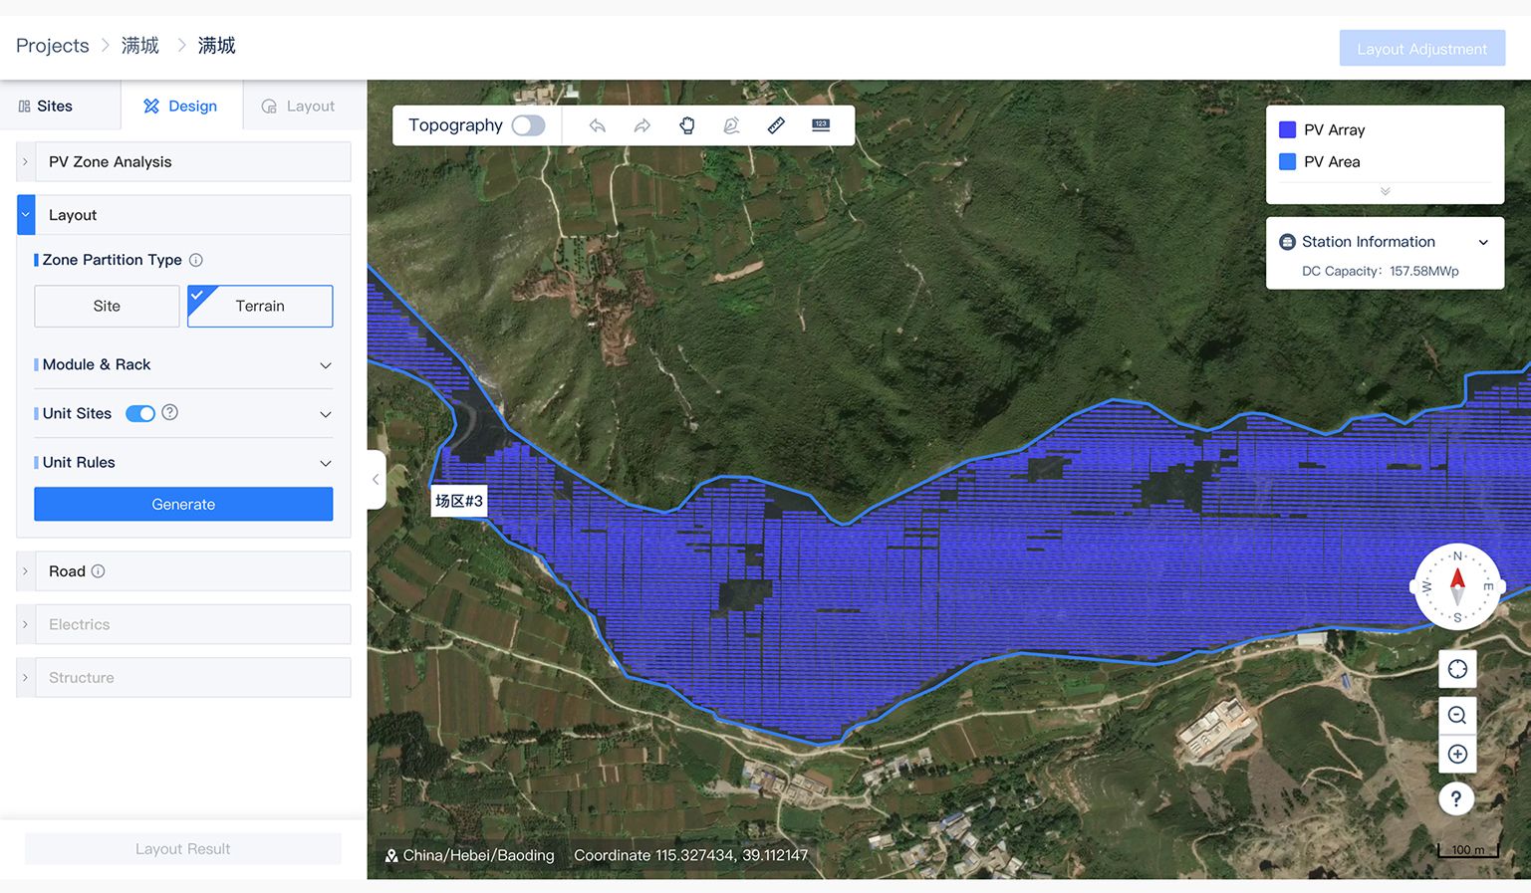
Task: Select Site zone partition type
Action: pyautogui.click(x=107, y=307)
